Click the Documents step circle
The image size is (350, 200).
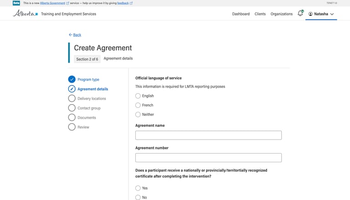click(x=72, y=118)
